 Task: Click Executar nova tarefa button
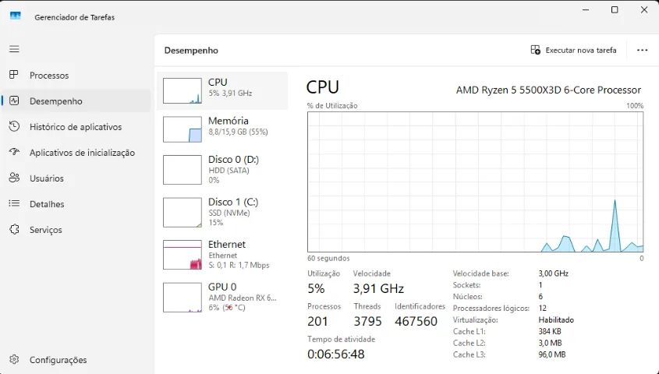coord(573,50)
